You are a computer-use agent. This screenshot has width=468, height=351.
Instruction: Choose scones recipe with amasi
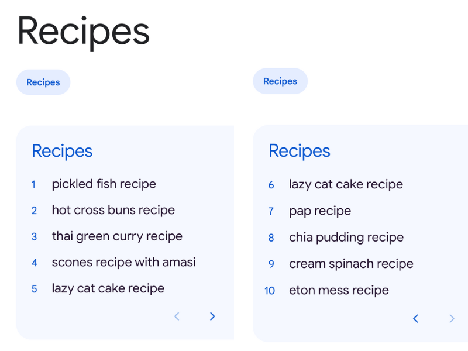(x=123, y=262)
